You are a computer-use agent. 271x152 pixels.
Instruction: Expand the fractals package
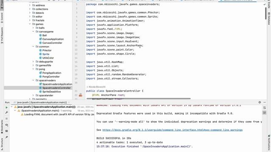[30, 20]
